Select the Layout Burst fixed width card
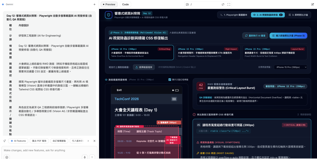This screenshot has width=317, height=159. 275,52
